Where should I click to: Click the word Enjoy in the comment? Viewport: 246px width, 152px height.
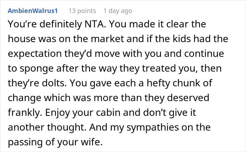point(57,113)
